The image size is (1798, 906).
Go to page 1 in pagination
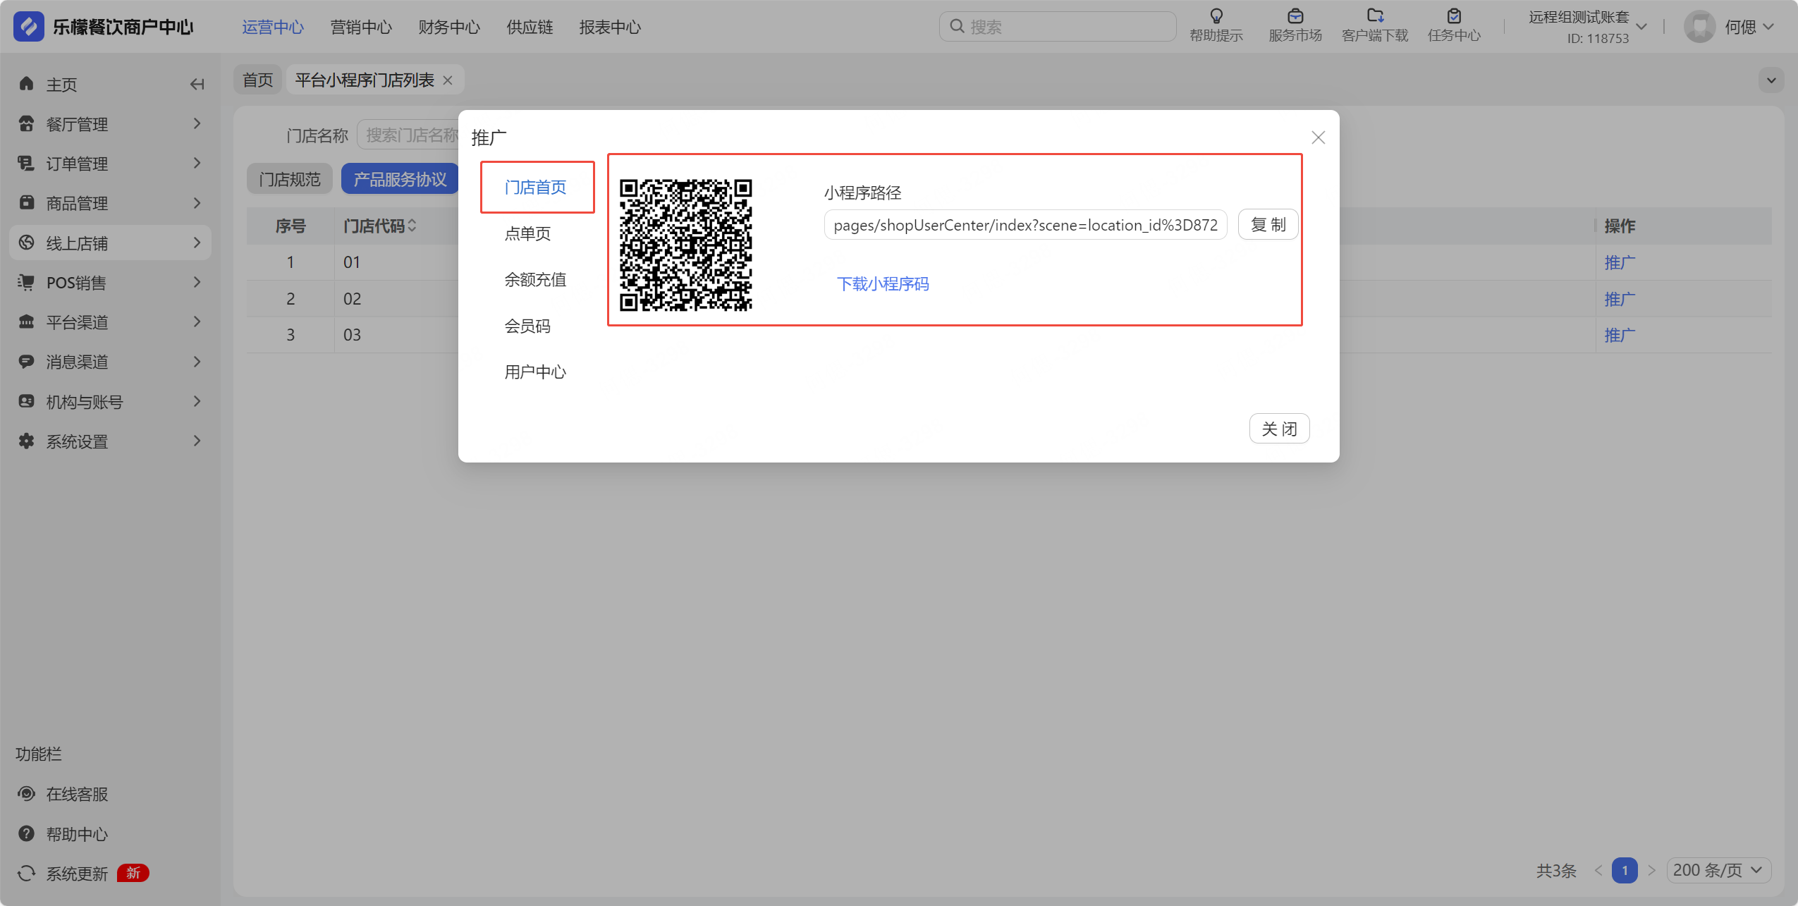pos(1625,870)
